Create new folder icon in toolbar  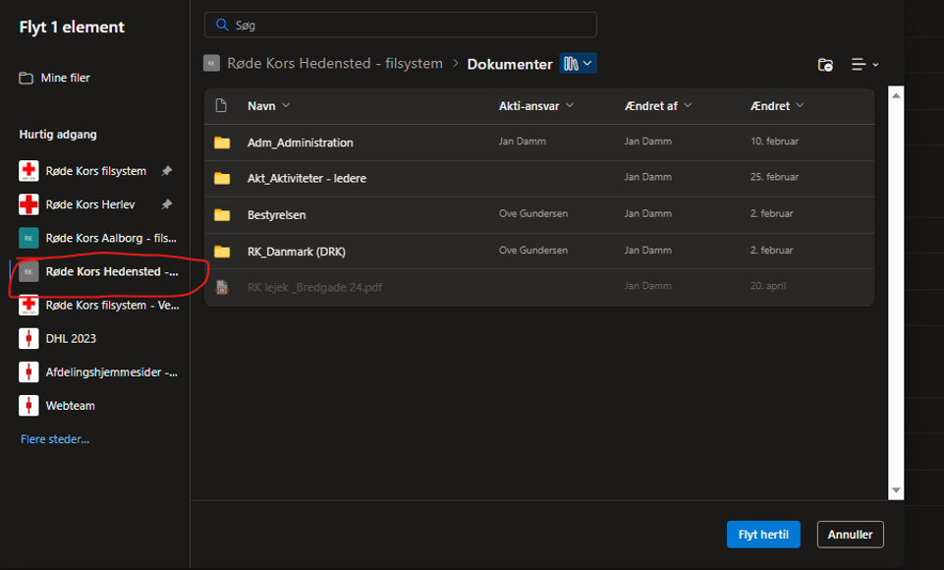click(825, 65)
